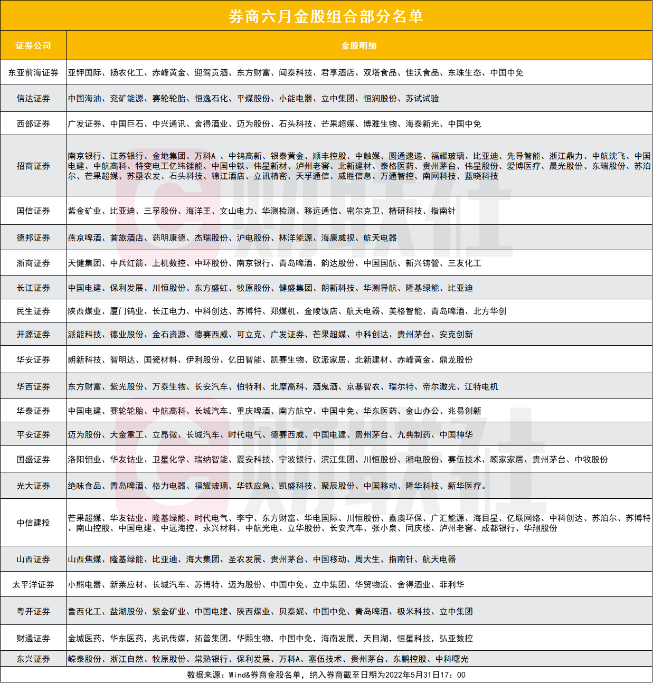
Task: Click the 证券公司 column header
Action: pyautogui.click(x=33, y=45)
